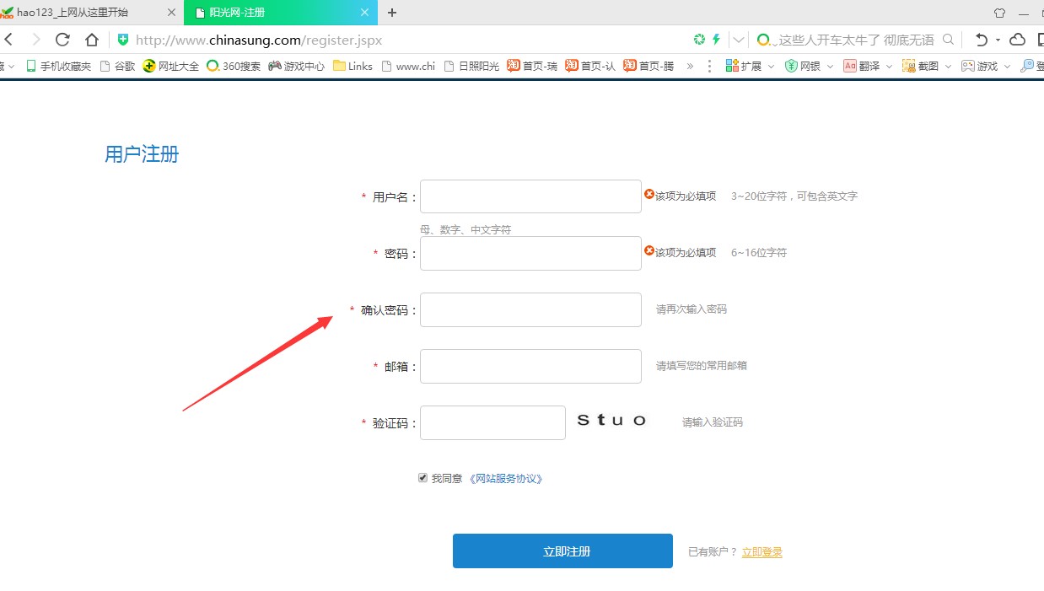
Task: Click the Stuo captcha image to refresh
Action: click(x=612, y=421)
